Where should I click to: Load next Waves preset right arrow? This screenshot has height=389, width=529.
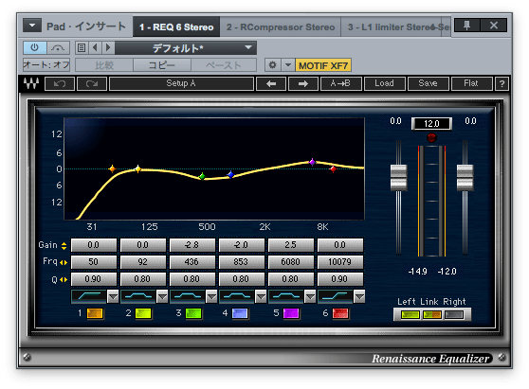(x=303, y=83)
